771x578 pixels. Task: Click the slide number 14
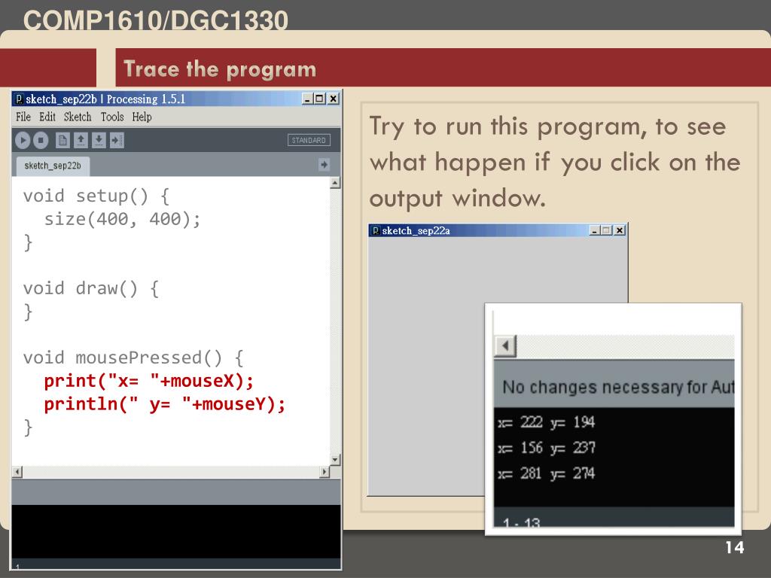(735, 548)
